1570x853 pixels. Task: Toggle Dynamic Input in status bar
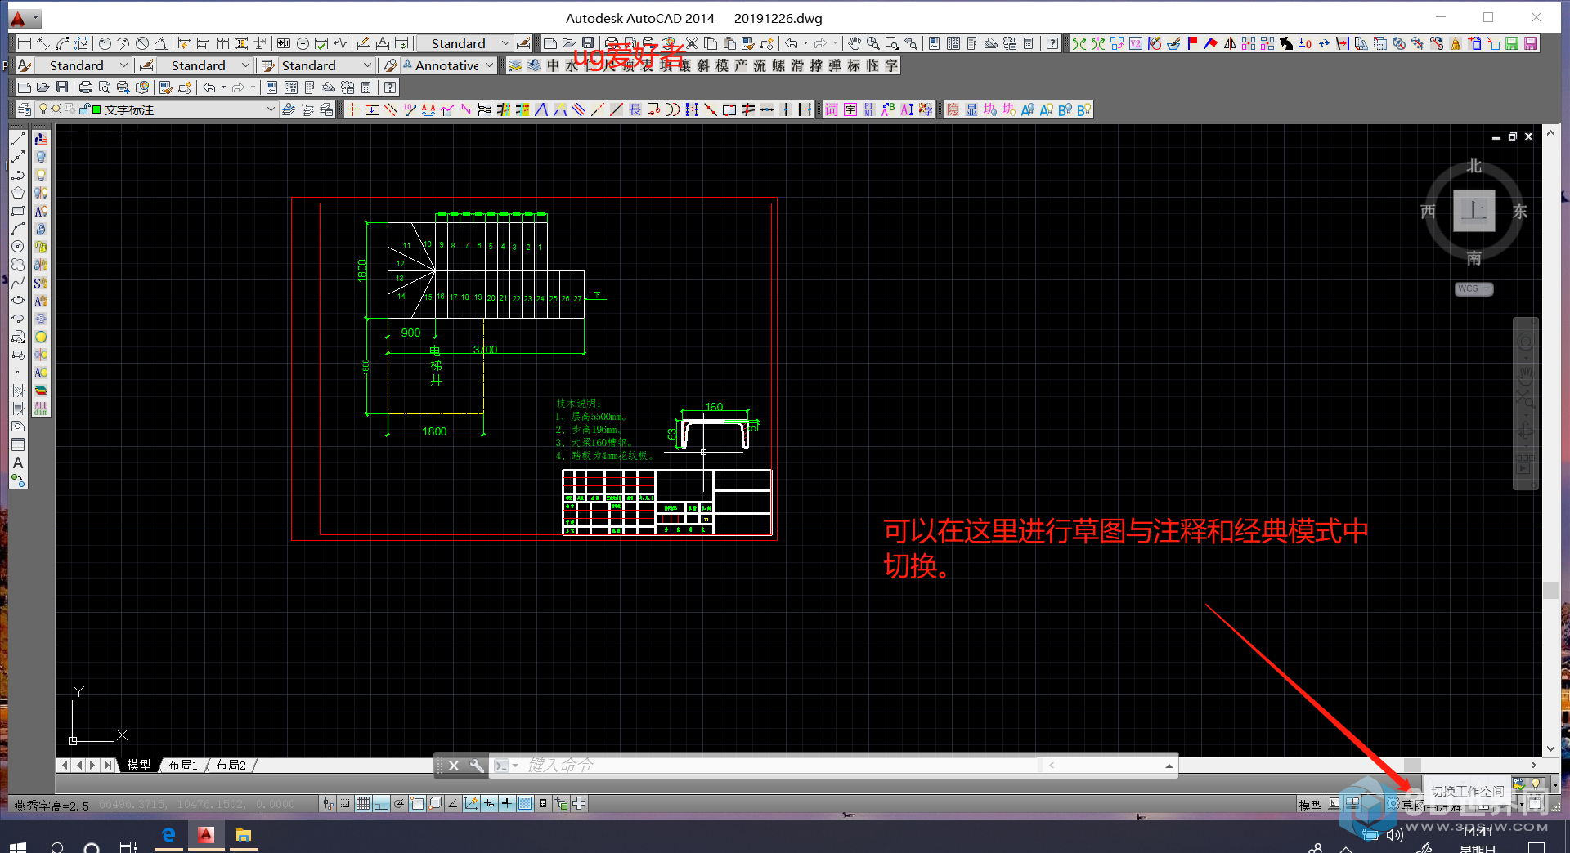click(489, 804)
